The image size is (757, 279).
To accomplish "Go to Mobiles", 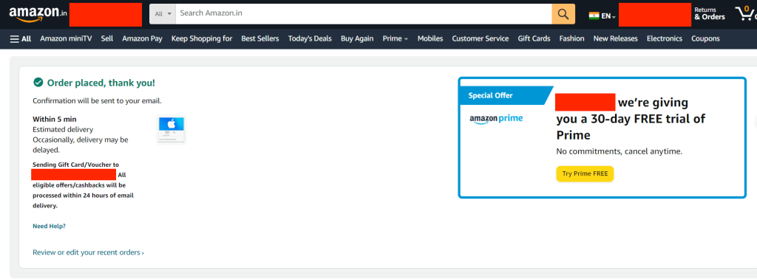I will point(430,38).
